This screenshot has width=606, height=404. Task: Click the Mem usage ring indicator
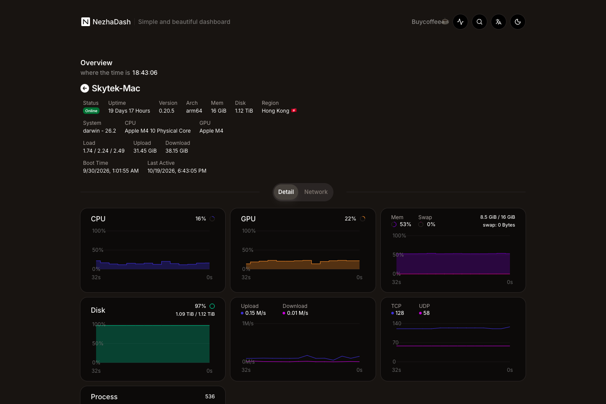(394, 224)
